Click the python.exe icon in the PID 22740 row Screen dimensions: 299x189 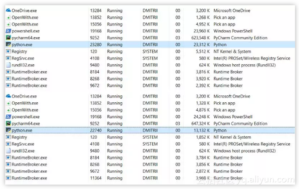tap(8, 130)
